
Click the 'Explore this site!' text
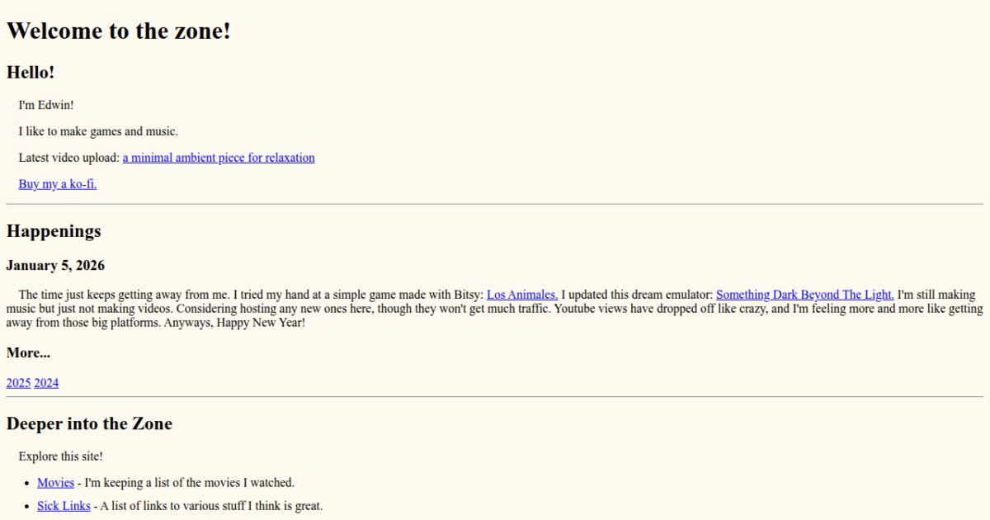click(x=60, y=456)
